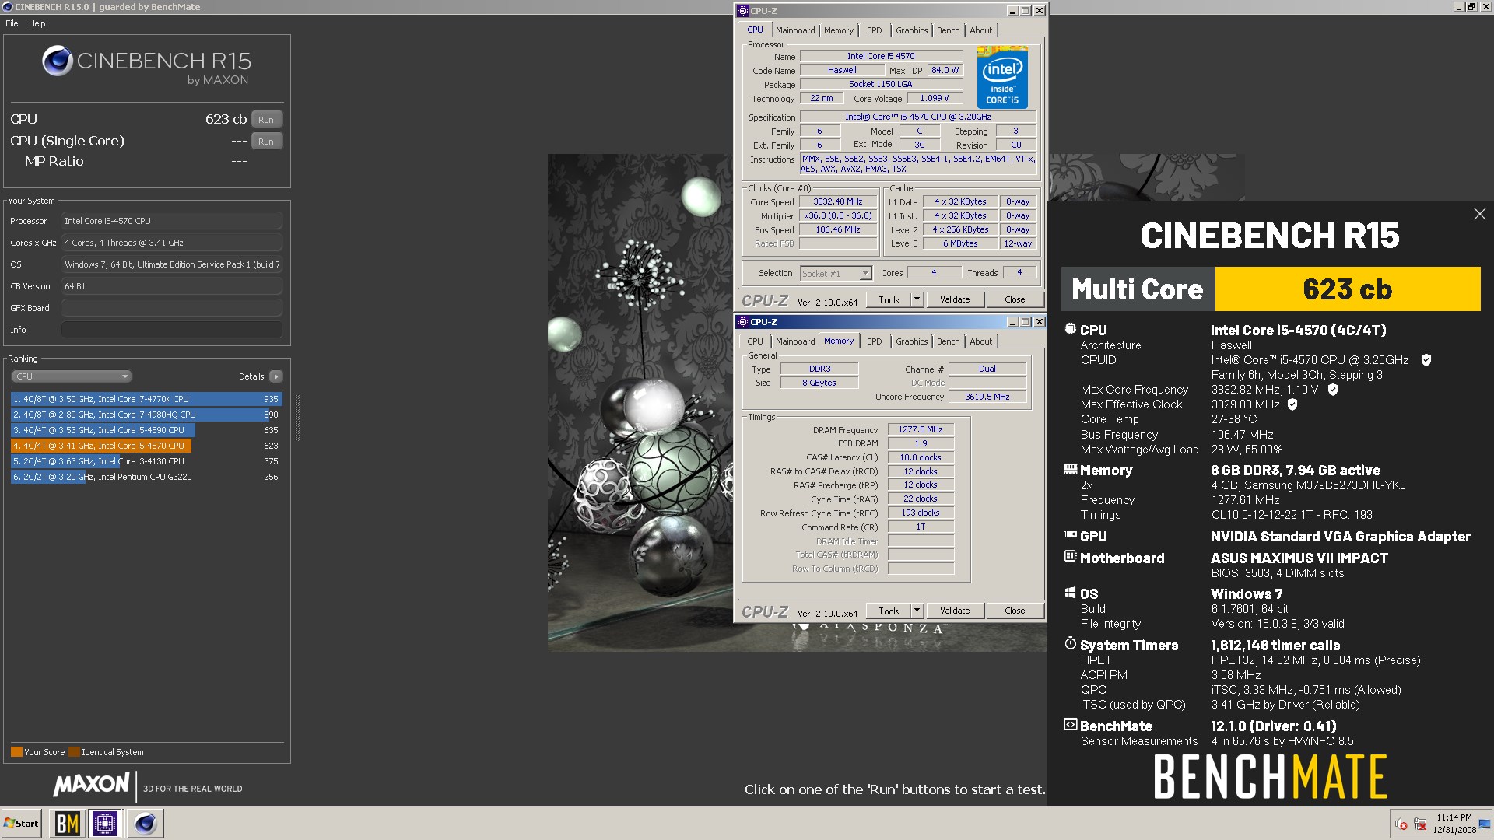This screenshot has height=840, width=1494.
Task: Click Validate in top CPU-Z window
Action: 955,299
